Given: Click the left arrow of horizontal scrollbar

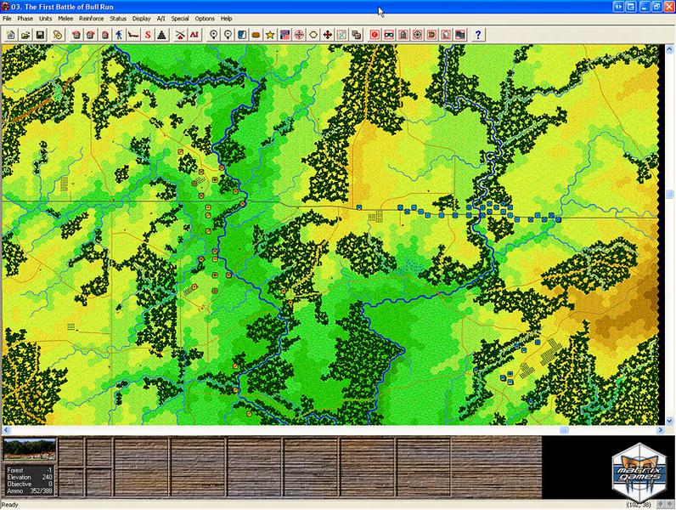Looking at the screenshot, I should click(x=5, y=429).
